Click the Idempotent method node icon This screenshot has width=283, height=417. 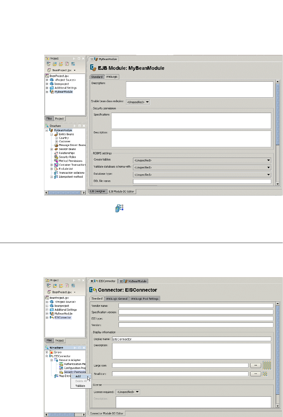(x=56, y=177)
